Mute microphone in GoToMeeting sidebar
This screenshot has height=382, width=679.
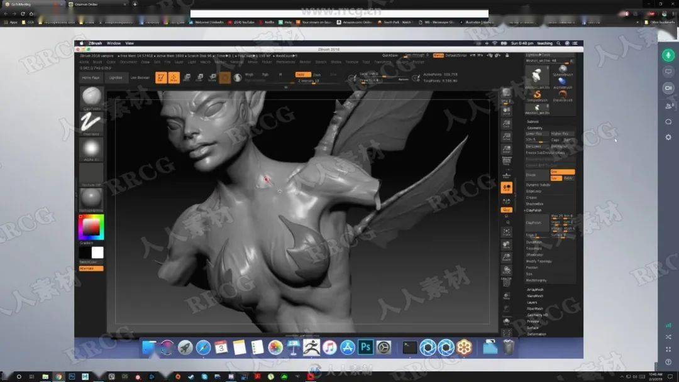click(x=668, y=55)
